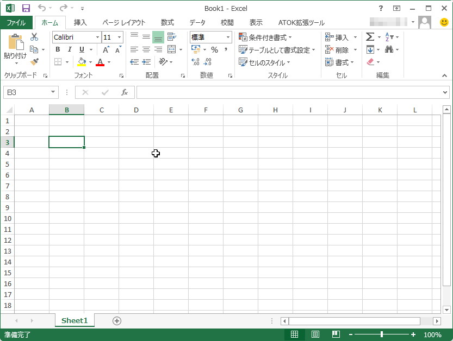Open 条件付き書式 in the Styles group

pos(266,37)
